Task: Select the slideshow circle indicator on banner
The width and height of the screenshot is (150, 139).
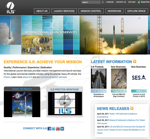Action: pos(139,18)
